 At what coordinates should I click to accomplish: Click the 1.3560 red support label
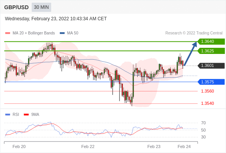point(207,91)
